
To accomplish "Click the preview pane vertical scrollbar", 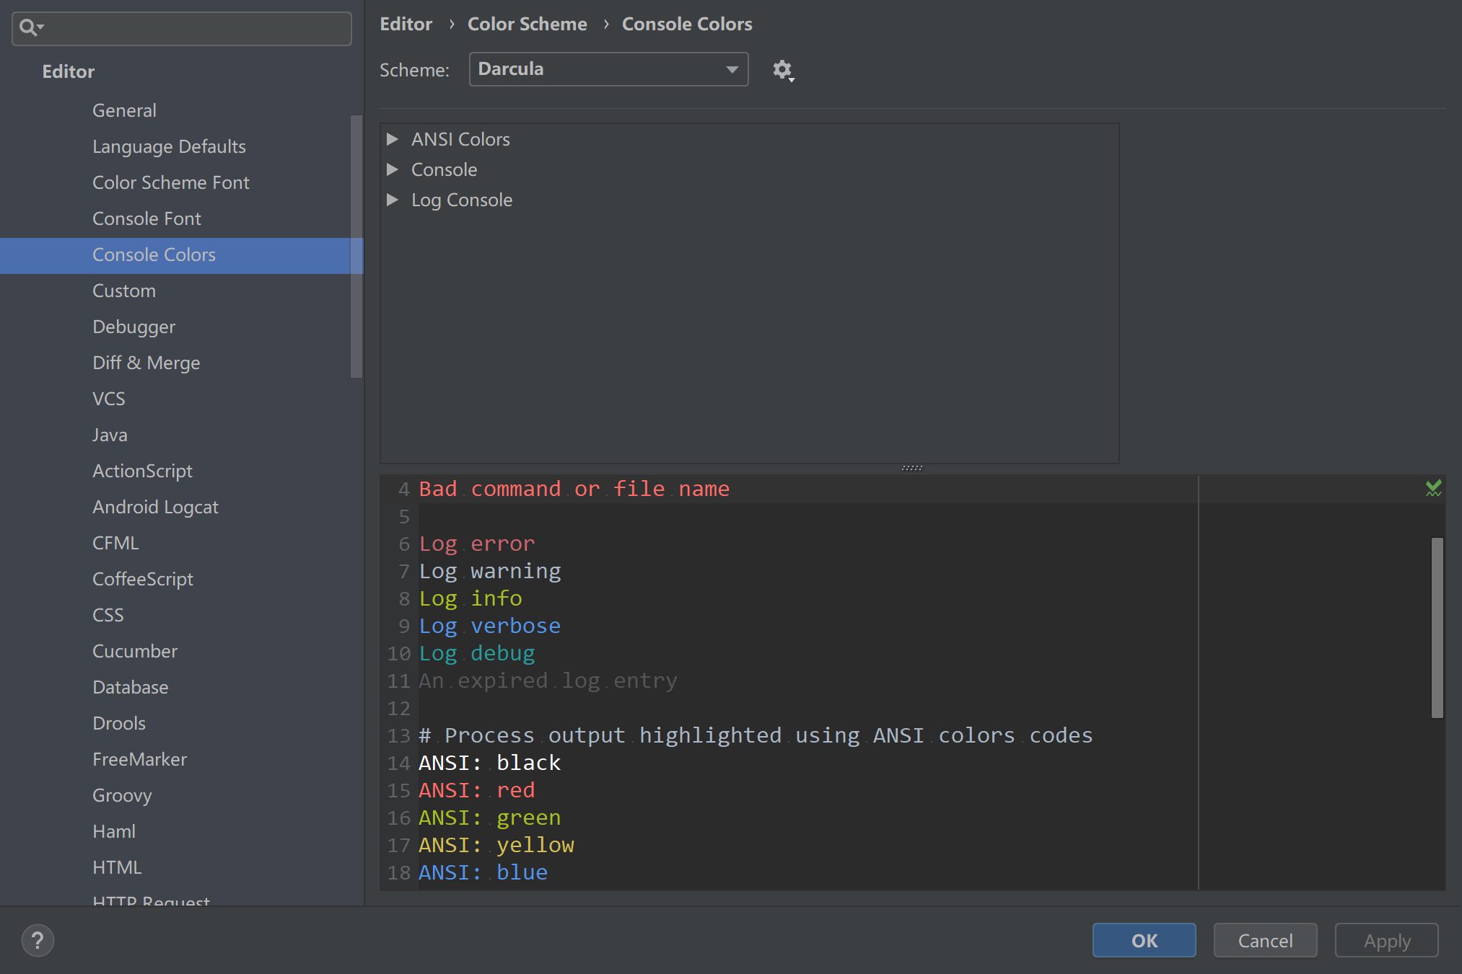I will click(1437, 627).
